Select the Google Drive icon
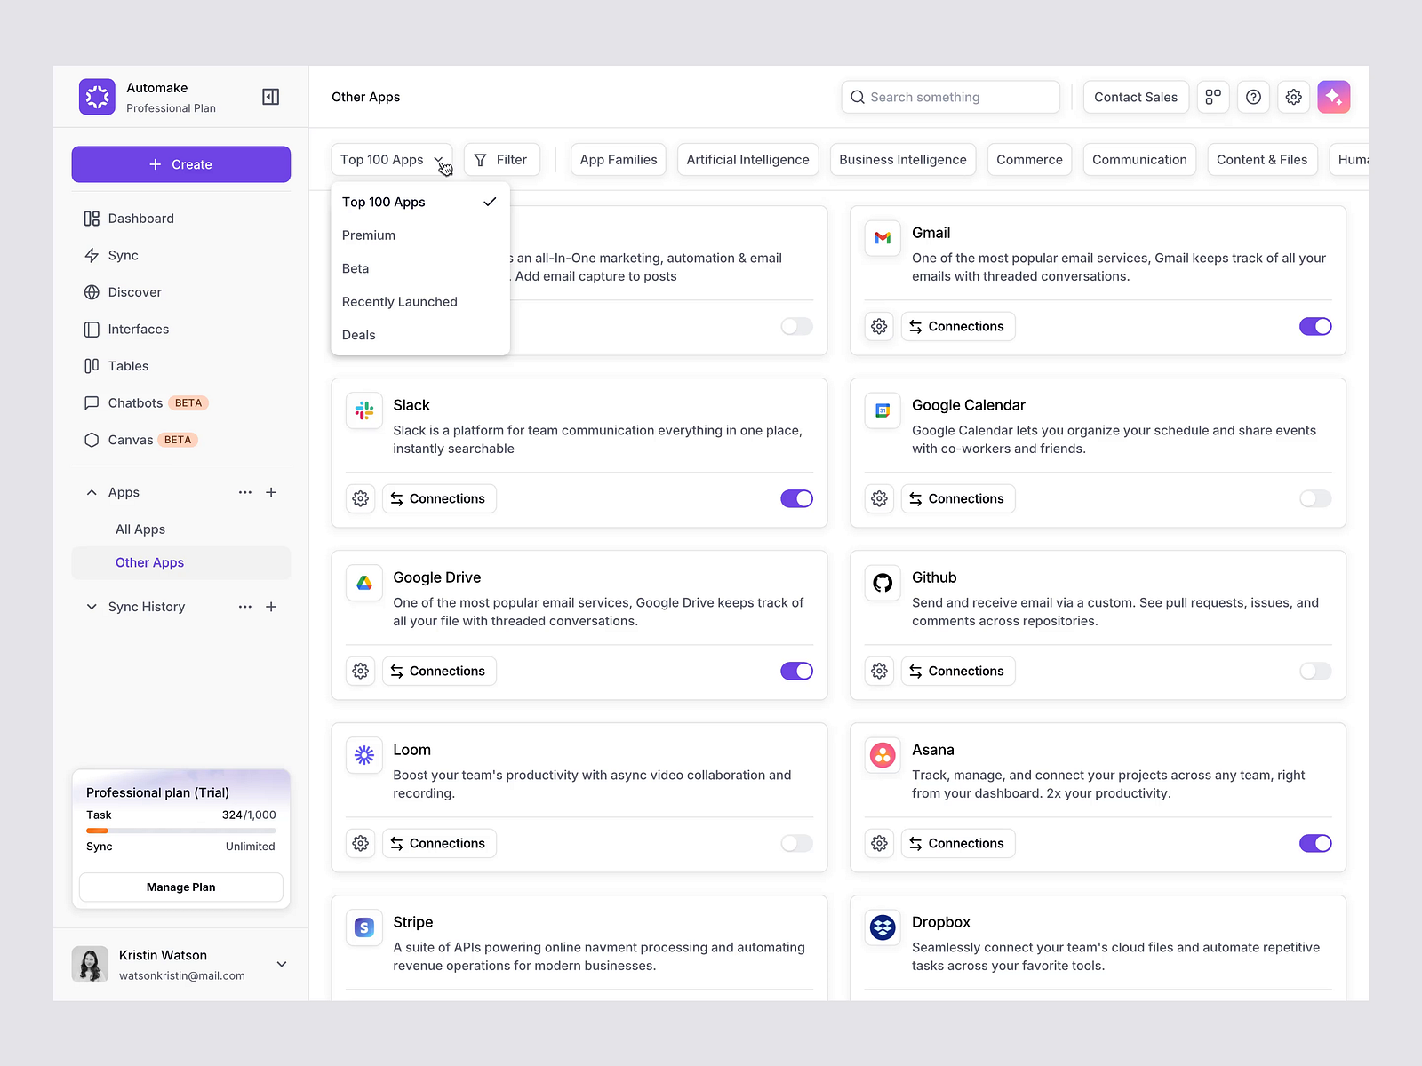Viewport: 1422px width, 1066px height. point(363,582)
